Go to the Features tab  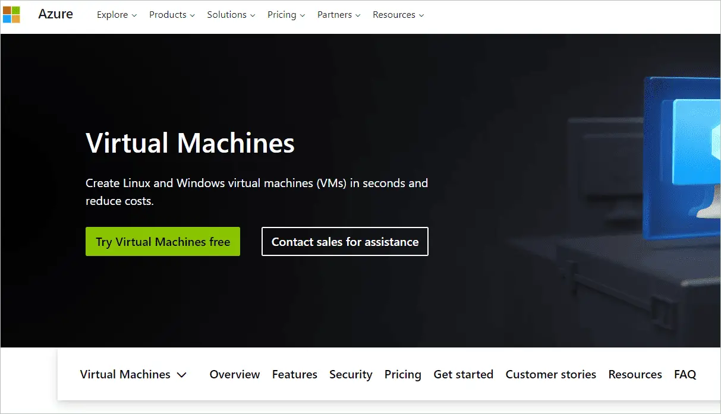[x=295, y=374]
